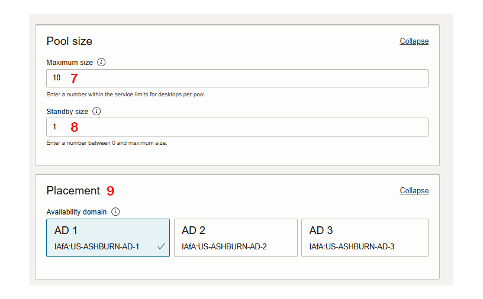
Task: Collapse the Pool size section
Action: pyautogui.click(x=414, y=41)
